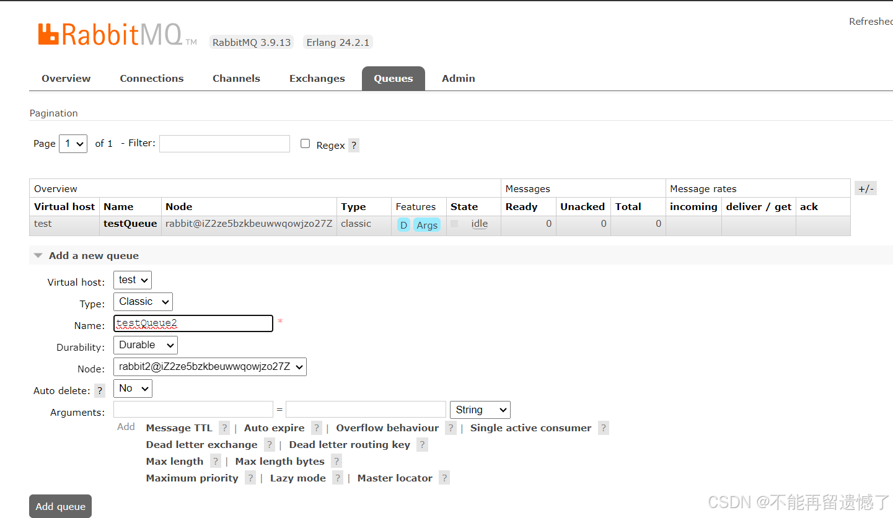Sort by State column header
Screen dimensions: 893x518
pyautogui.click(x=464, y=206)
